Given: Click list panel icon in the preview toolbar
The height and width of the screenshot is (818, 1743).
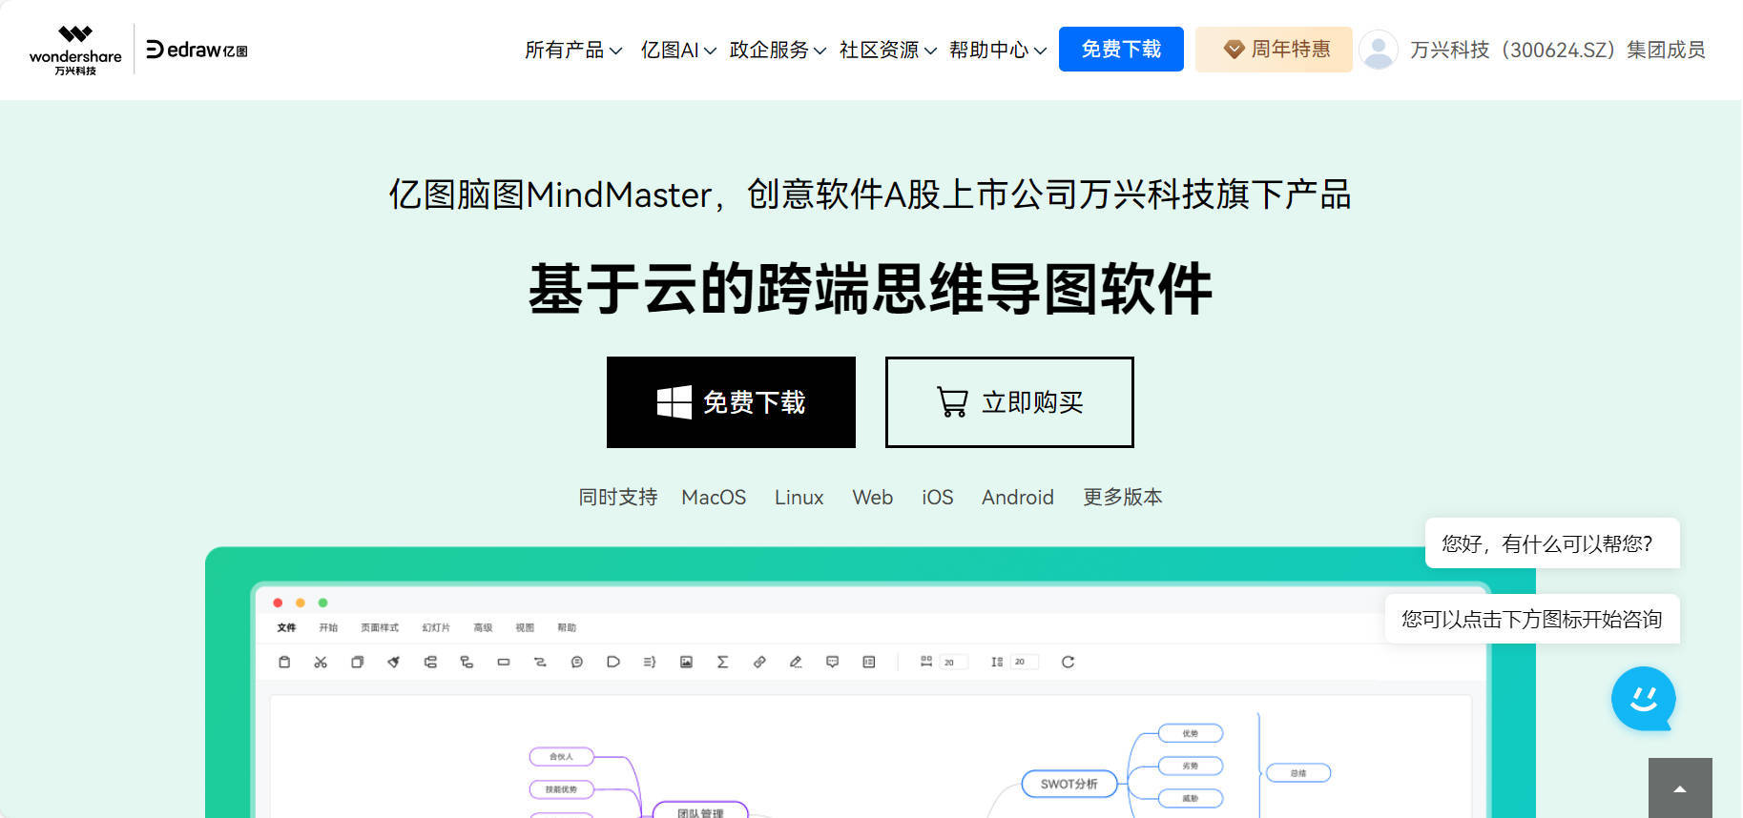Looking at the screenshot, I should [x=869, y=662].
